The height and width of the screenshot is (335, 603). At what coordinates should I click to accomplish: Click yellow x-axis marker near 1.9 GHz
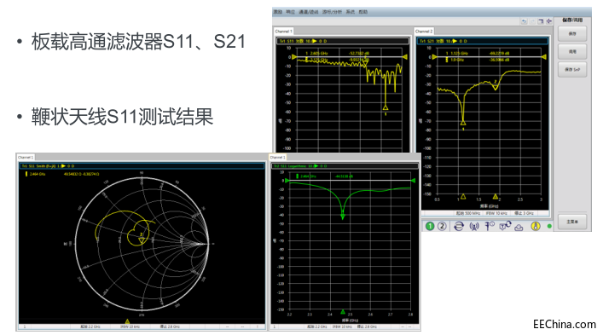(496, 196)
